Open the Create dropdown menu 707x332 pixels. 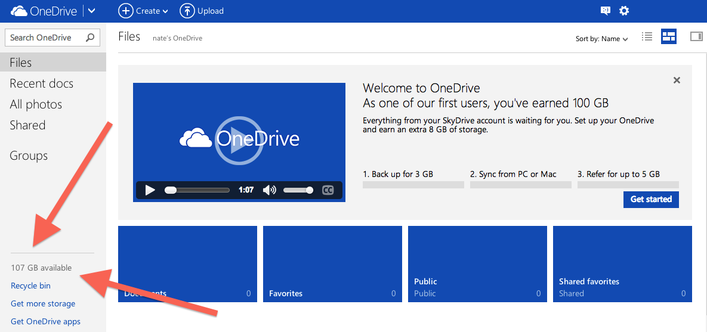point(143,11)
